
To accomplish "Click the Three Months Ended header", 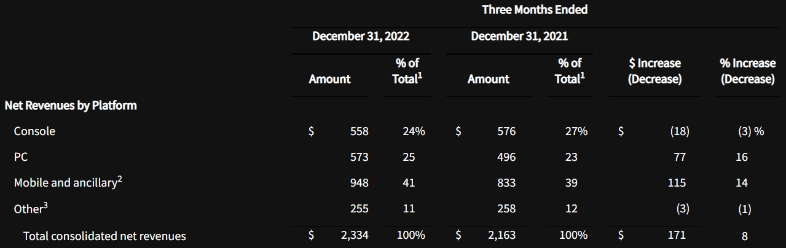I will [535, 10].
